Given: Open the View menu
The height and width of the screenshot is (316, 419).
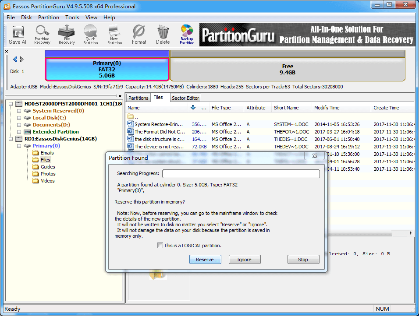Looking at the screenshot, I should coord(91,18).
